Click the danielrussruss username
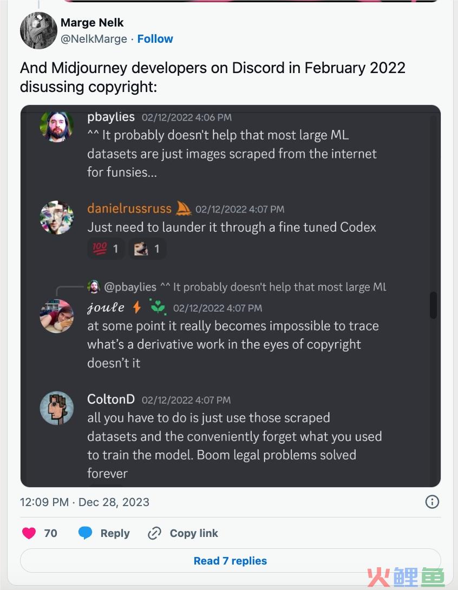Image resolution: width=458 pixels, height=590 pixels. (x=129, y=208)
